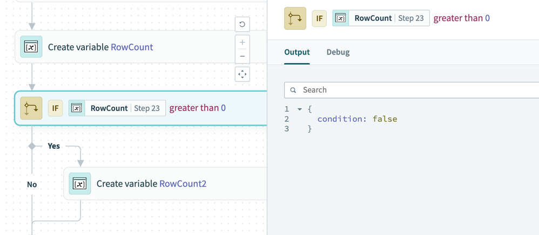Click the branch icon in the details panel header

point(295,18)
